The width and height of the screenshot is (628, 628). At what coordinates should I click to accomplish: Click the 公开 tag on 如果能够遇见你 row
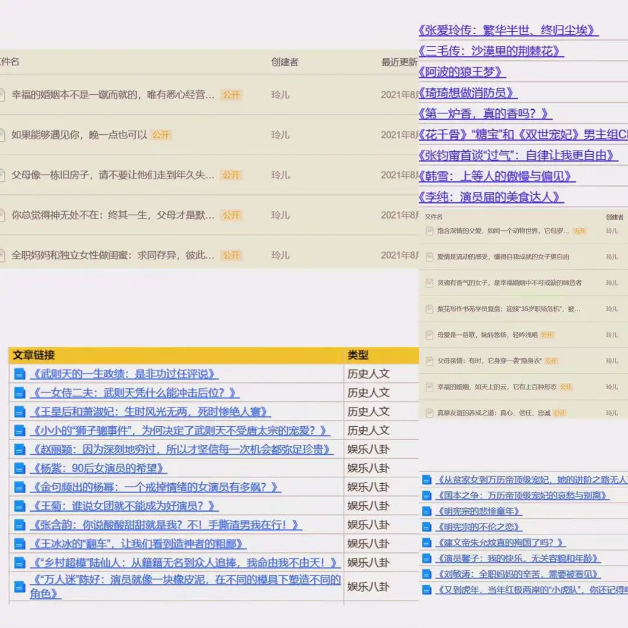pos(161,135)
